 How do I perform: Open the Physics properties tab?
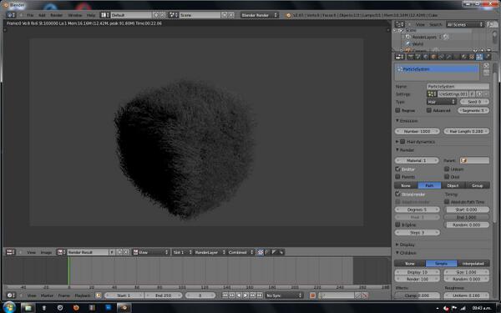[488, 57]
